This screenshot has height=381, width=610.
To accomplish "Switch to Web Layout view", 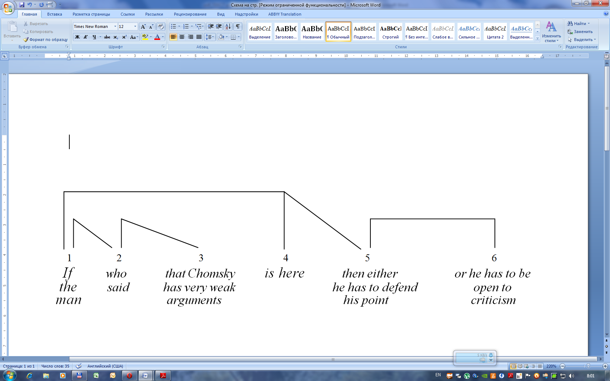I will click(526, 366).
